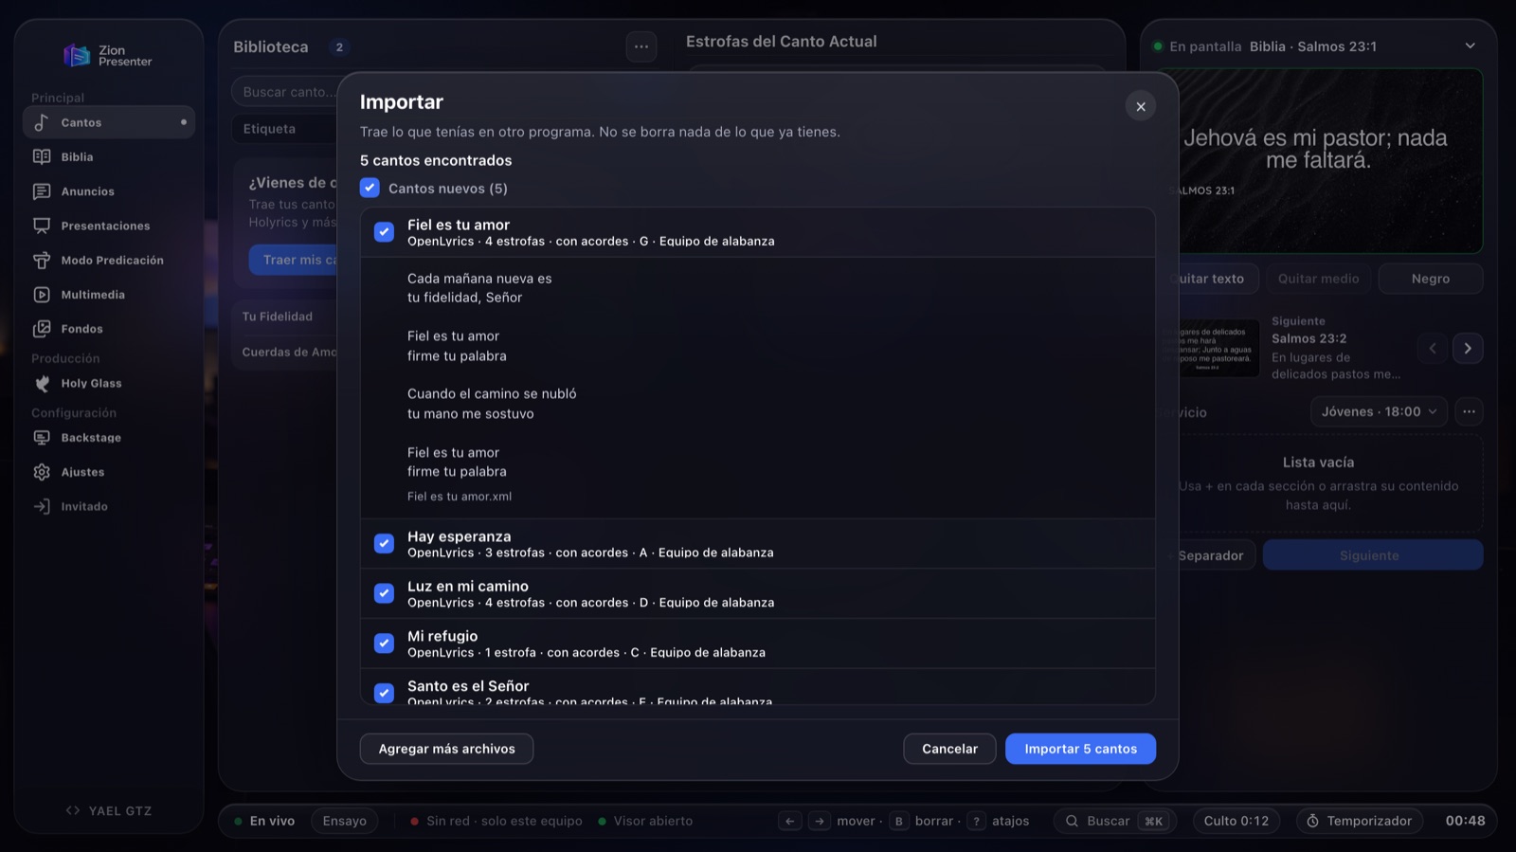Open the Biblia section
Image resolution: width=1516 pixels, height=852 pixels.
click(108, 156)
